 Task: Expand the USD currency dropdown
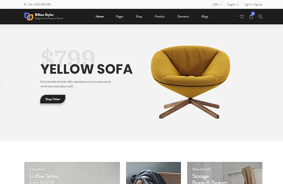217,4
